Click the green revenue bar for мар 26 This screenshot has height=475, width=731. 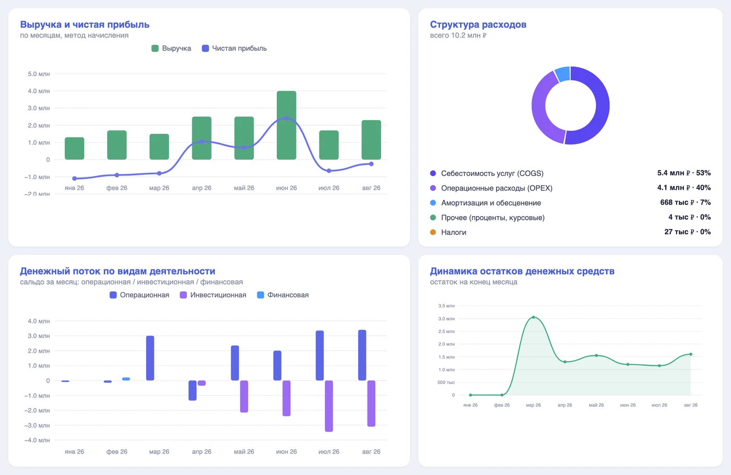click(159, 147)
